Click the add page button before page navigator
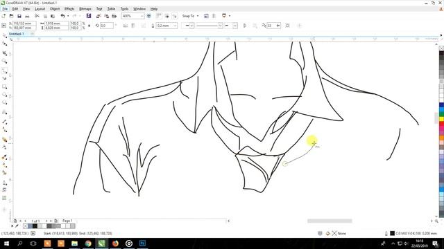Image resolution: width=444 pixels, height=249 pixels. click(x=15, y=221)
